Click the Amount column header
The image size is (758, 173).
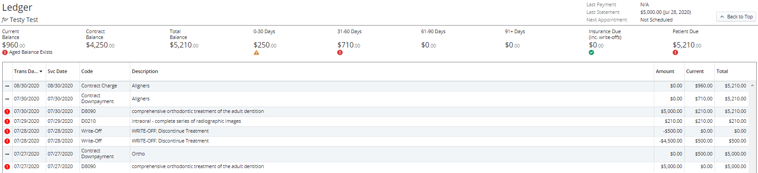tap(665, 72)
